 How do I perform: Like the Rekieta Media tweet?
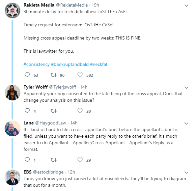click(80, 75)
